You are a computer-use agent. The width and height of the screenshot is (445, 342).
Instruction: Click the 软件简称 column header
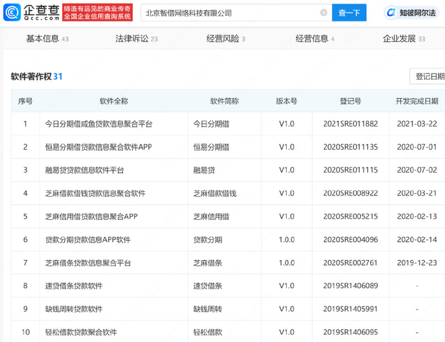pos(224,101)
